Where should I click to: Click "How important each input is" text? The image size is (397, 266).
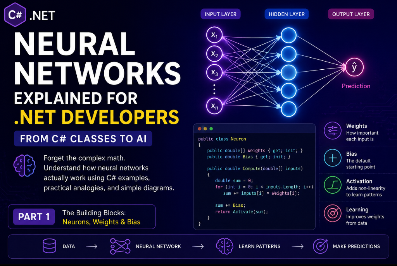point(362,136)
